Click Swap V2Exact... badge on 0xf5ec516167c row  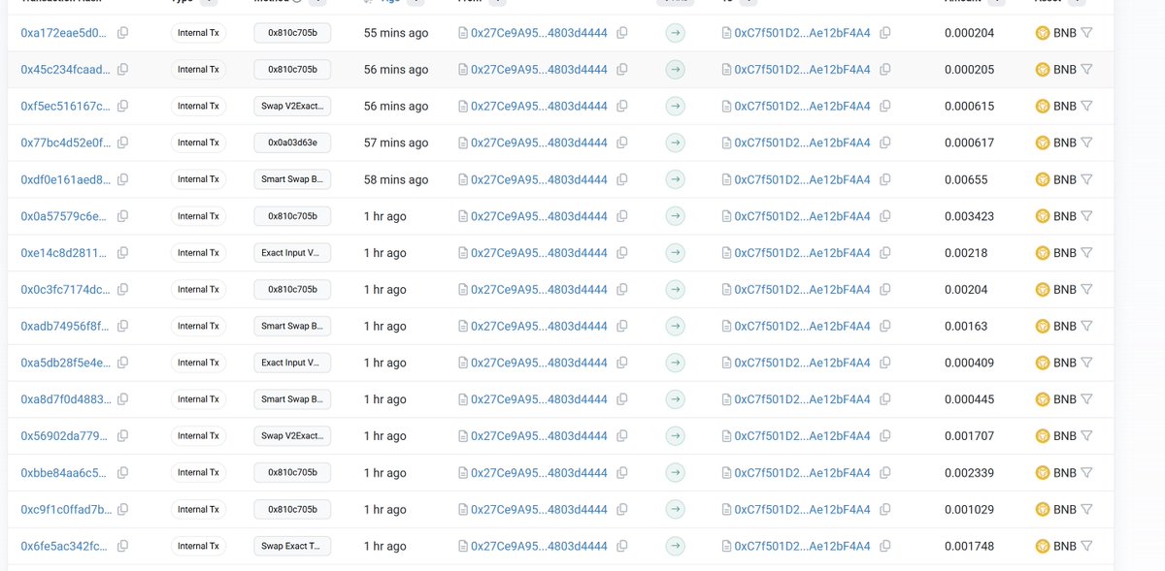[292, 106]
